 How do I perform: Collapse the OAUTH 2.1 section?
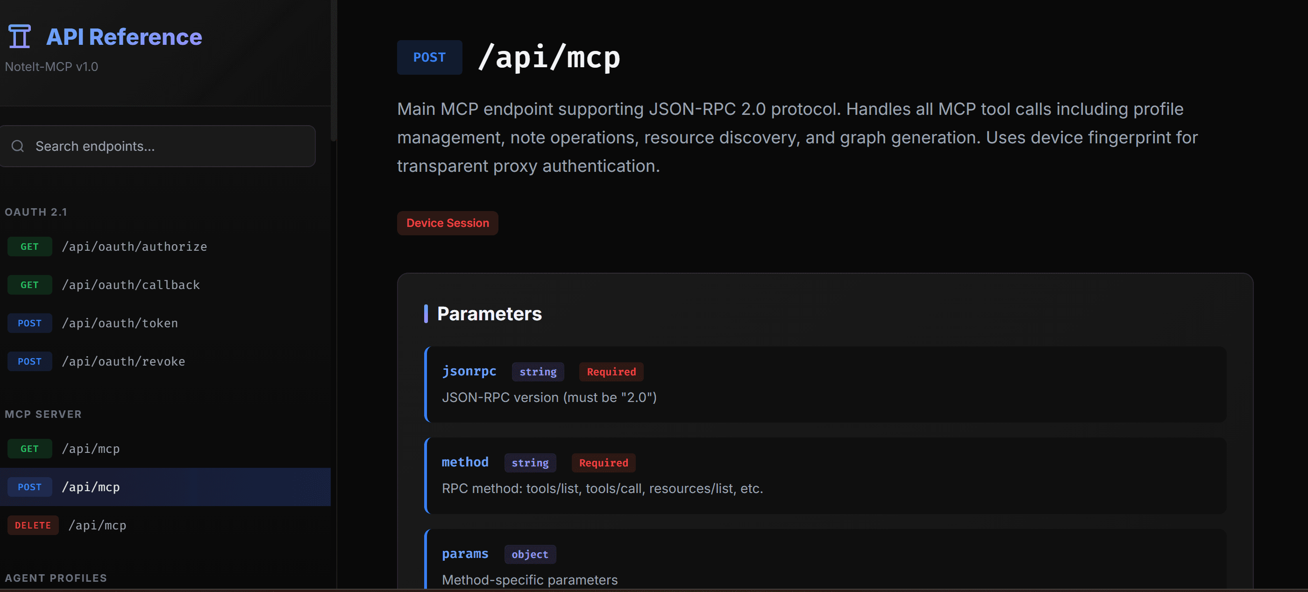point(36,212)
